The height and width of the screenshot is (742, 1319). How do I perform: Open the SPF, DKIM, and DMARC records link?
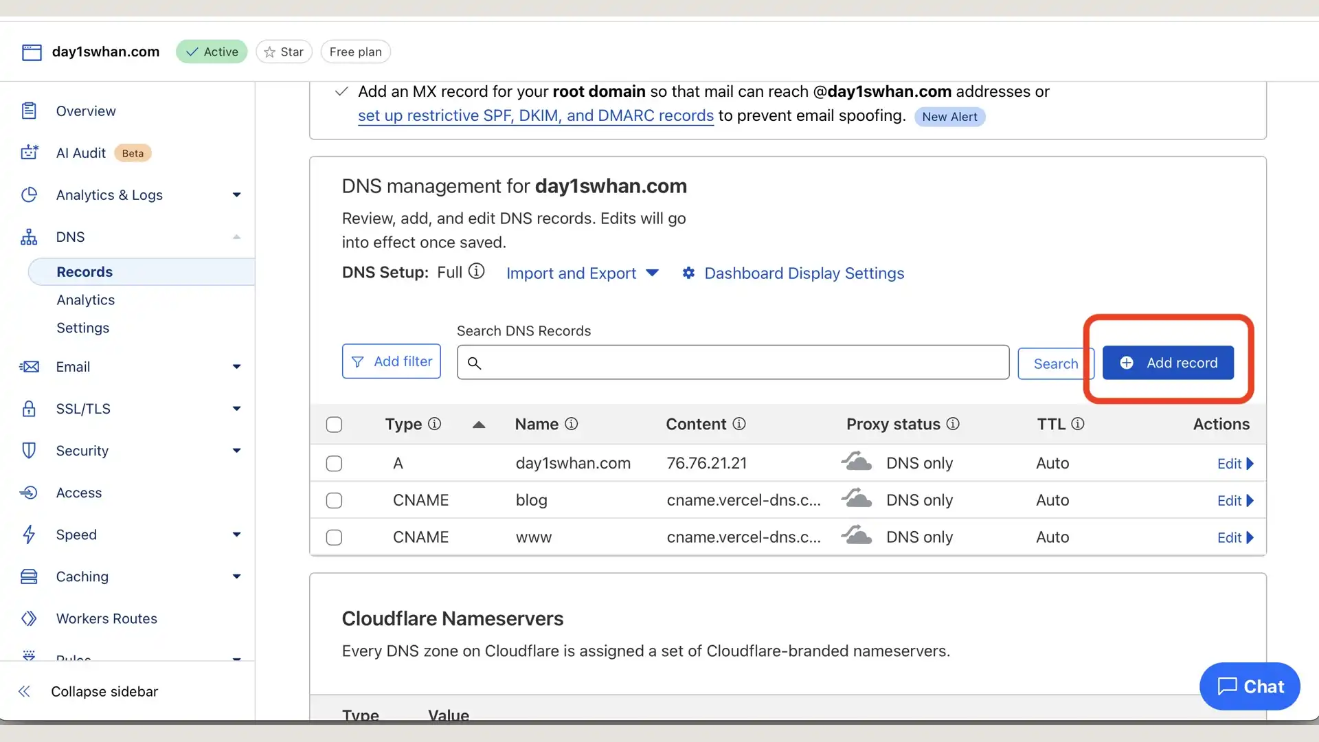click(x=536, y=116)
